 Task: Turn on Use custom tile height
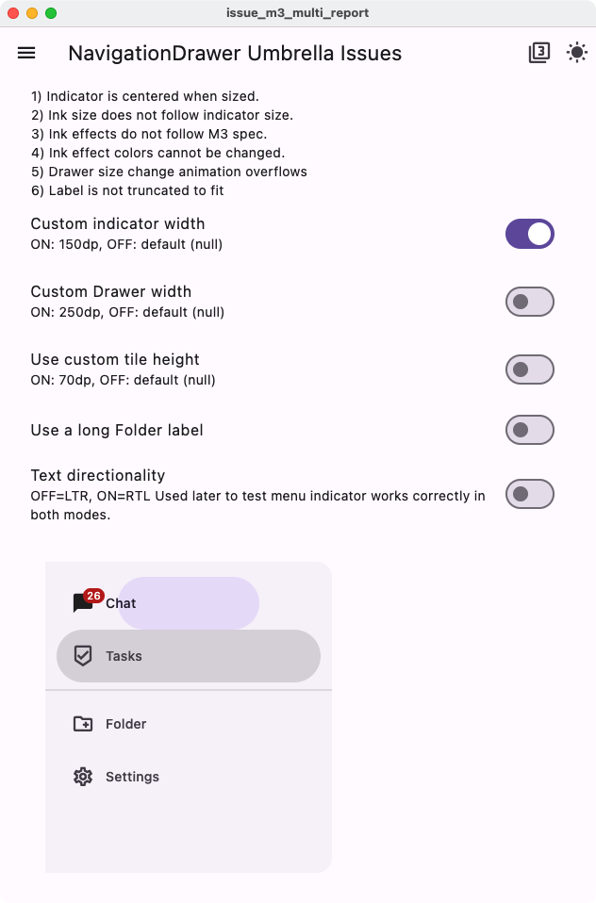pyautogui.click(x=529, y=369)
